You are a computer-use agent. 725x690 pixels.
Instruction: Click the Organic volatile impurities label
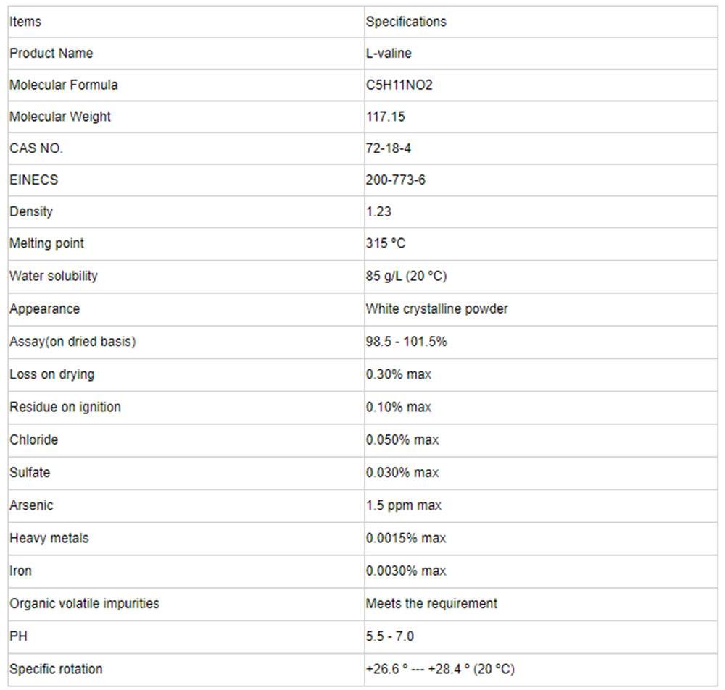click(x=84, y=604)
